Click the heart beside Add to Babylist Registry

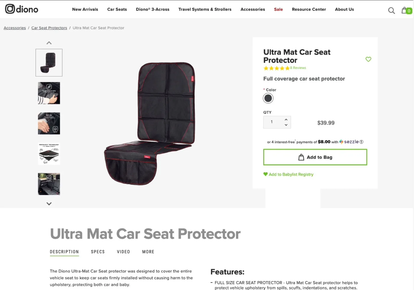point(265,174)
